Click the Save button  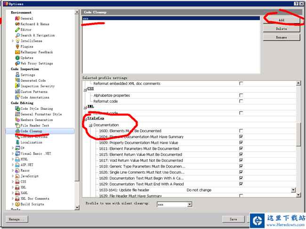pyautogui.click(x=233, y=219)
